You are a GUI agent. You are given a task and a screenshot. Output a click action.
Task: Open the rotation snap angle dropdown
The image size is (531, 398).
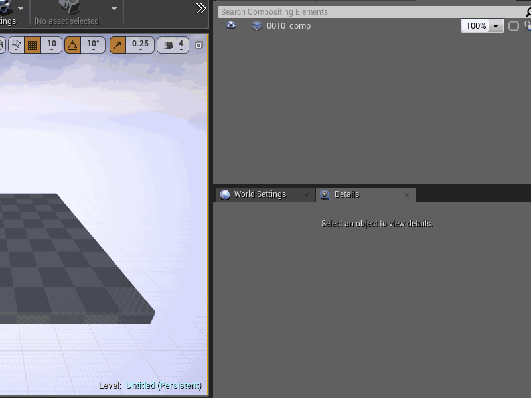[x=93, y=44]
